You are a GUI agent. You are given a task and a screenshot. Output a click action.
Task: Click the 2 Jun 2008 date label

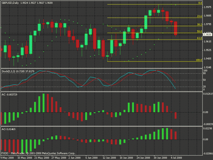pos(74,158)
